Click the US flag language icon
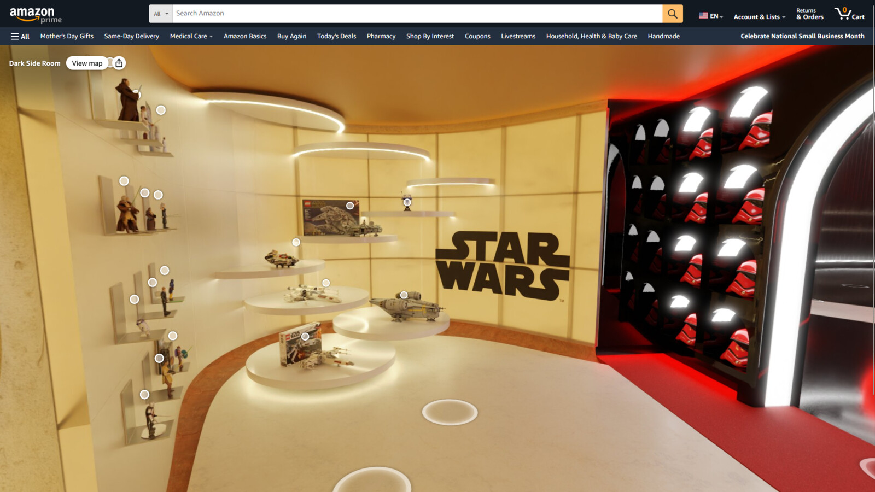 pos(703,16)
